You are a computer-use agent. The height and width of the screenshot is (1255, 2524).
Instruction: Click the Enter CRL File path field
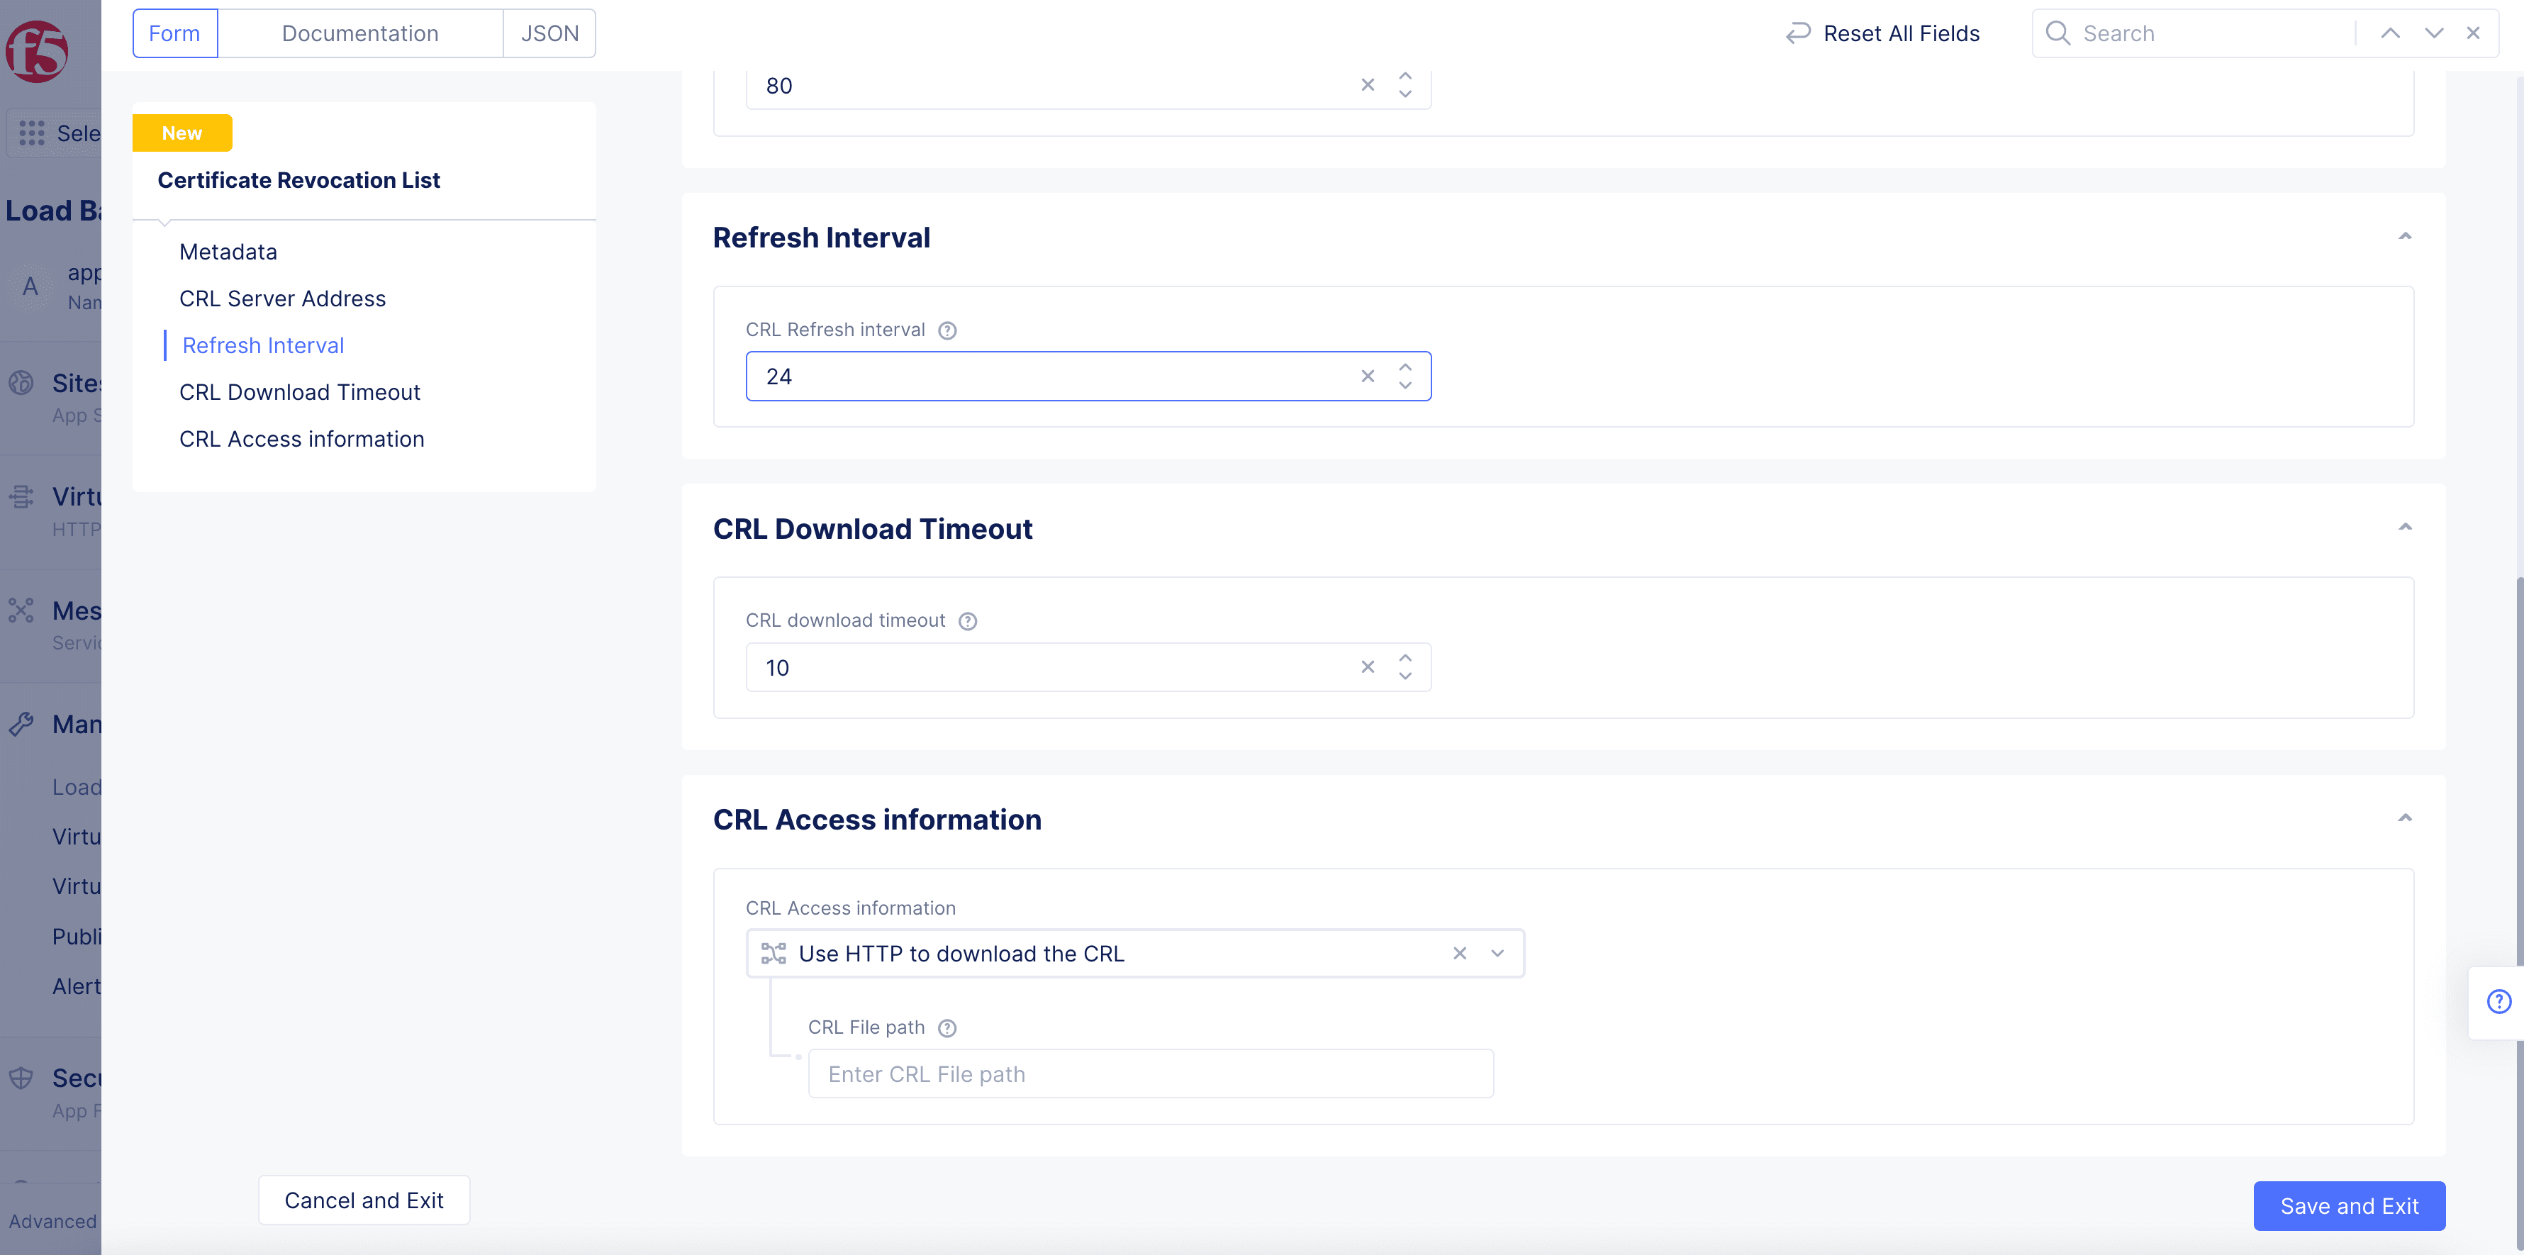(x=1149, y=1073)
